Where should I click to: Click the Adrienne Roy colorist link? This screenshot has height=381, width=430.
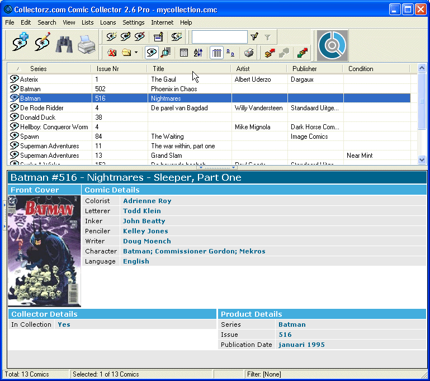click(x=147, y=201)
